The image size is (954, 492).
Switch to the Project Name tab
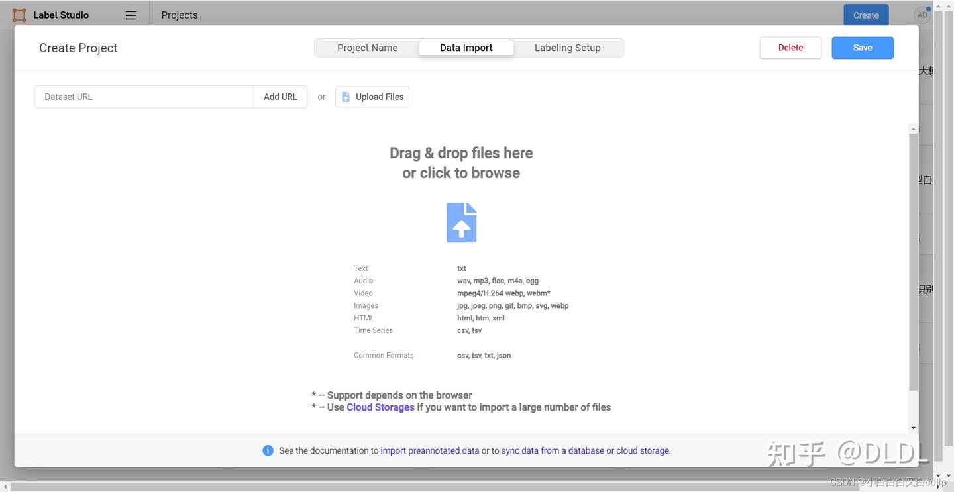click(x=367, y=48)
